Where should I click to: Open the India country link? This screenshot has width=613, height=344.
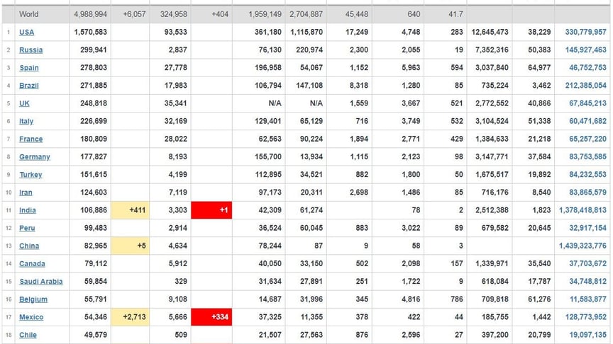point(28,210)
